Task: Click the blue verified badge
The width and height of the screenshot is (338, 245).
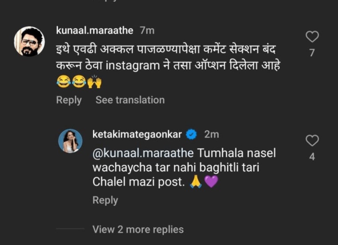Action: pyautogui.click(x=192, y=134)
